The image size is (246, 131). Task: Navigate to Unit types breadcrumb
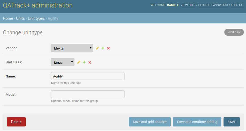click(36, 18)
